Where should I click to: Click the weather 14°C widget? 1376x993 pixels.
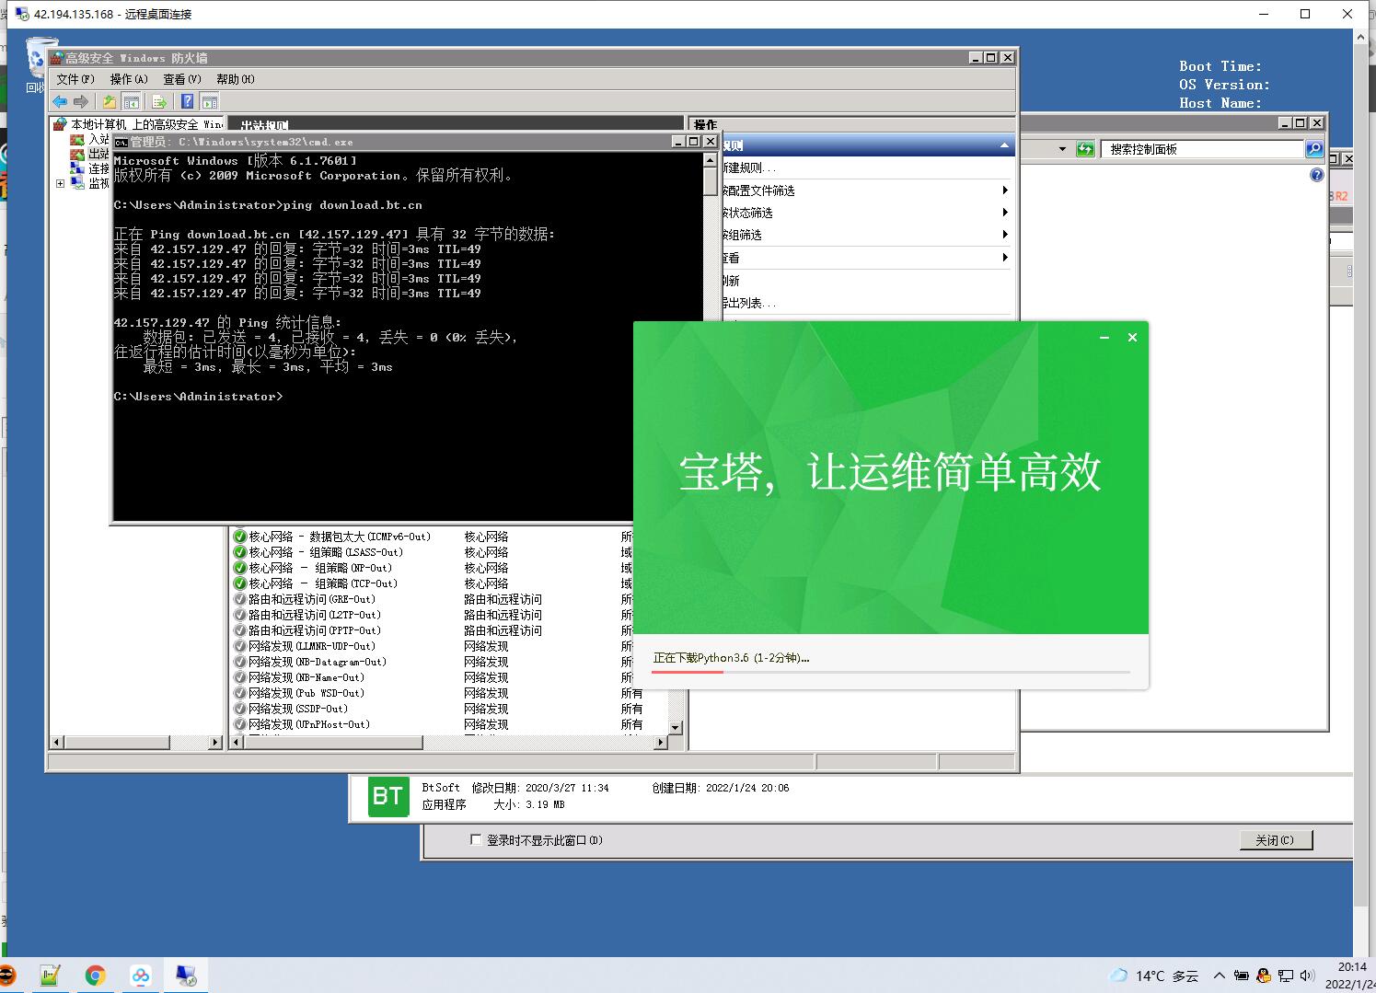point(1154,976)
